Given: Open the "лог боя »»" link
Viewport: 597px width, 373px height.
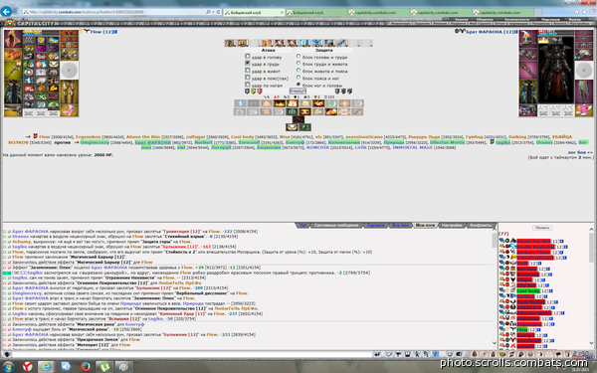Looking at the screenshot, I should [580, 152].
